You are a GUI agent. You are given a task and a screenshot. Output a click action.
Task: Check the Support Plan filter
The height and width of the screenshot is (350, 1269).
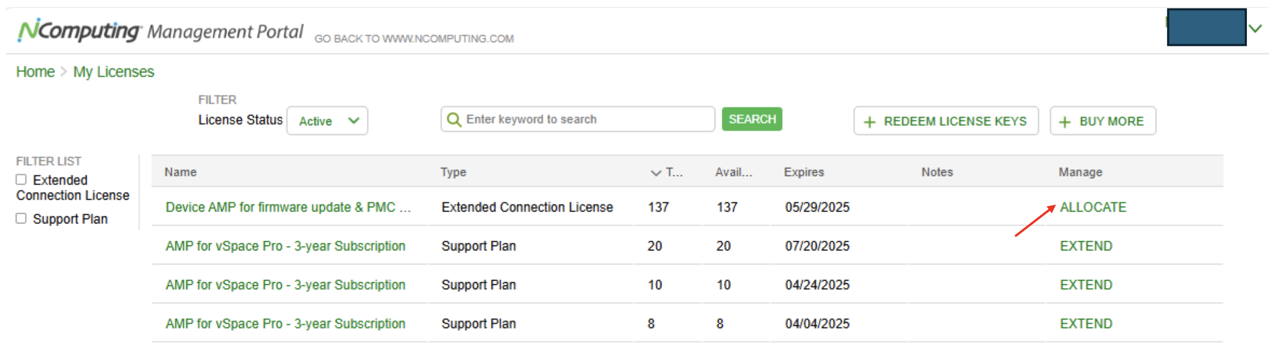21,219
